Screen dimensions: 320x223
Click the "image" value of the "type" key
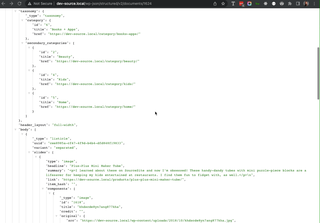click(x=69, y=161)
